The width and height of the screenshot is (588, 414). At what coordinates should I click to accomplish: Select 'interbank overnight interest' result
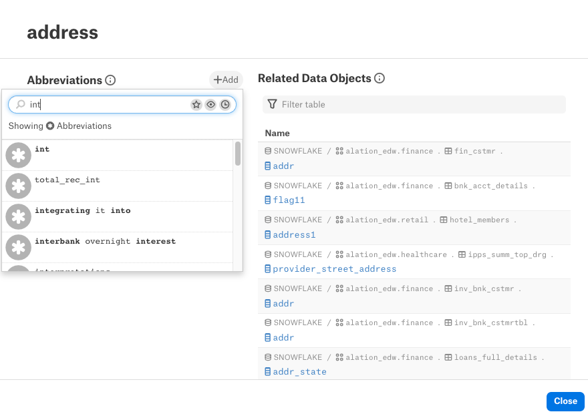[118, 247]
